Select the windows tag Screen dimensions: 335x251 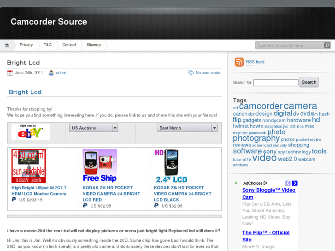[x=241, y=165]
